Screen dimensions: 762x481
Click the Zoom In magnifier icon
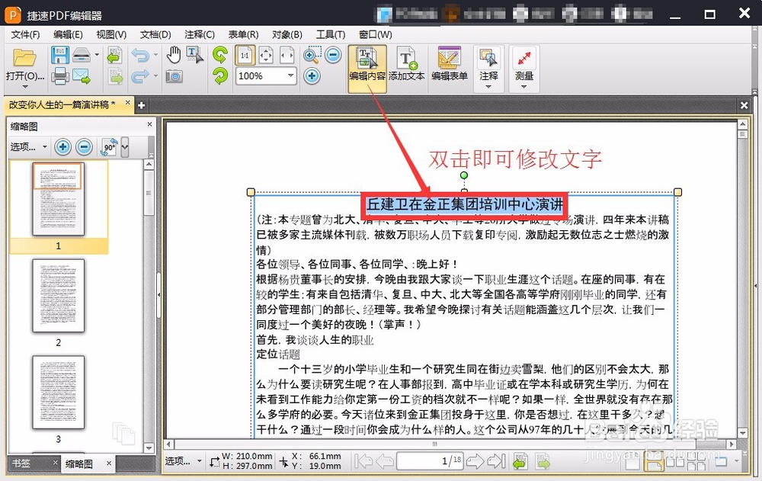coord(311,54)
